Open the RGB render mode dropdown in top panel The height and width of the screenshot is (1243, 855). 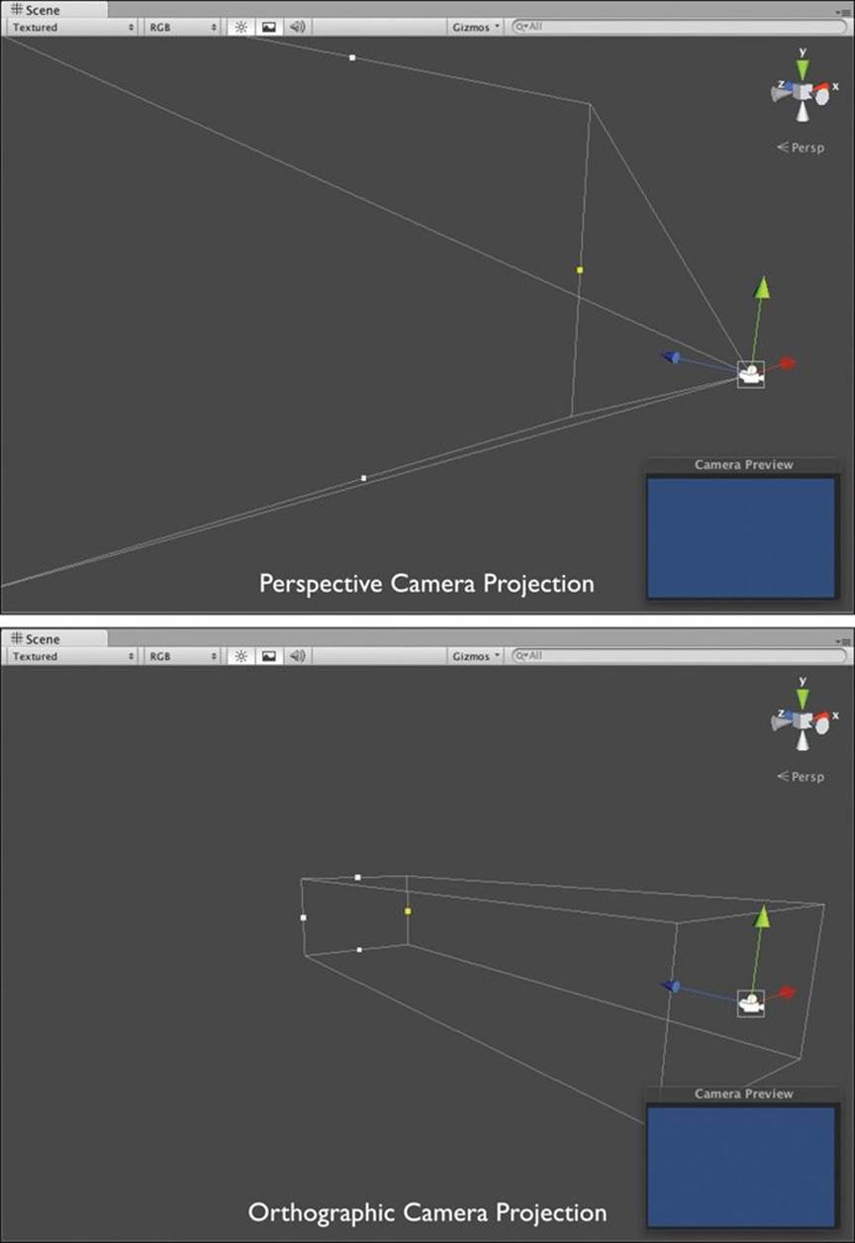[183, 27]
